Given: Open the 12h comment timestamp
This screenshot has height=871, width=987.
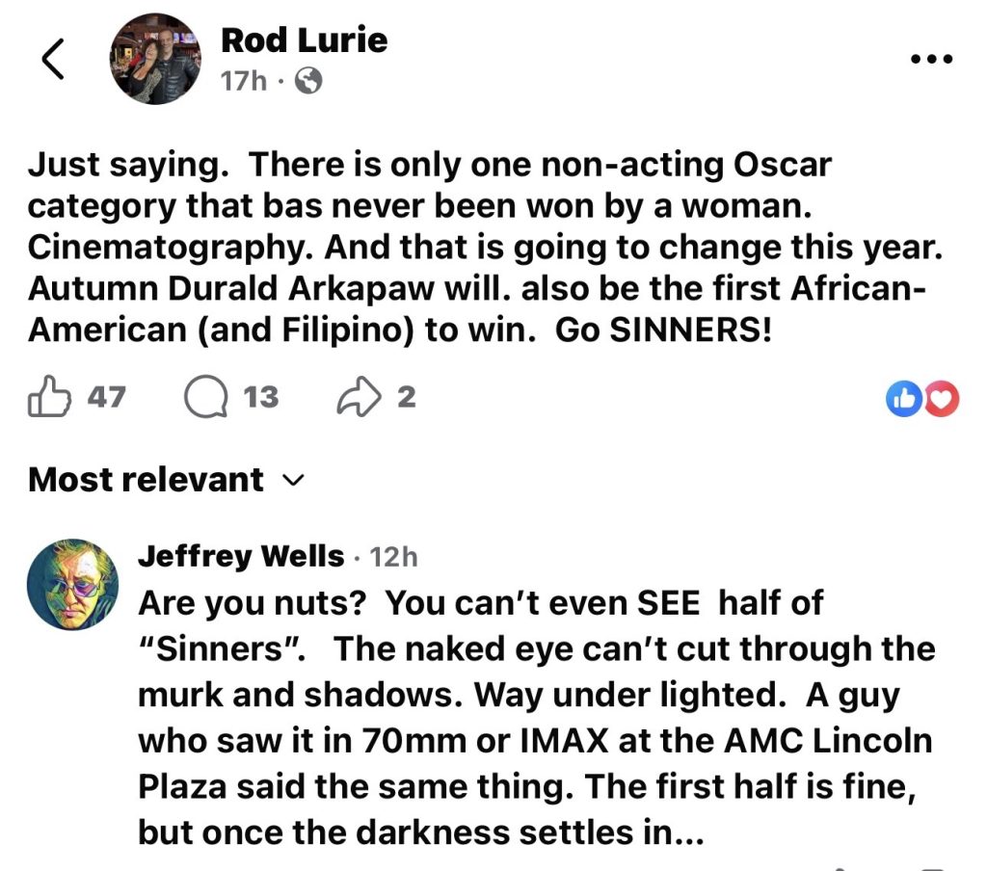Looking at the screenshot, I should [x=393, y=557].
